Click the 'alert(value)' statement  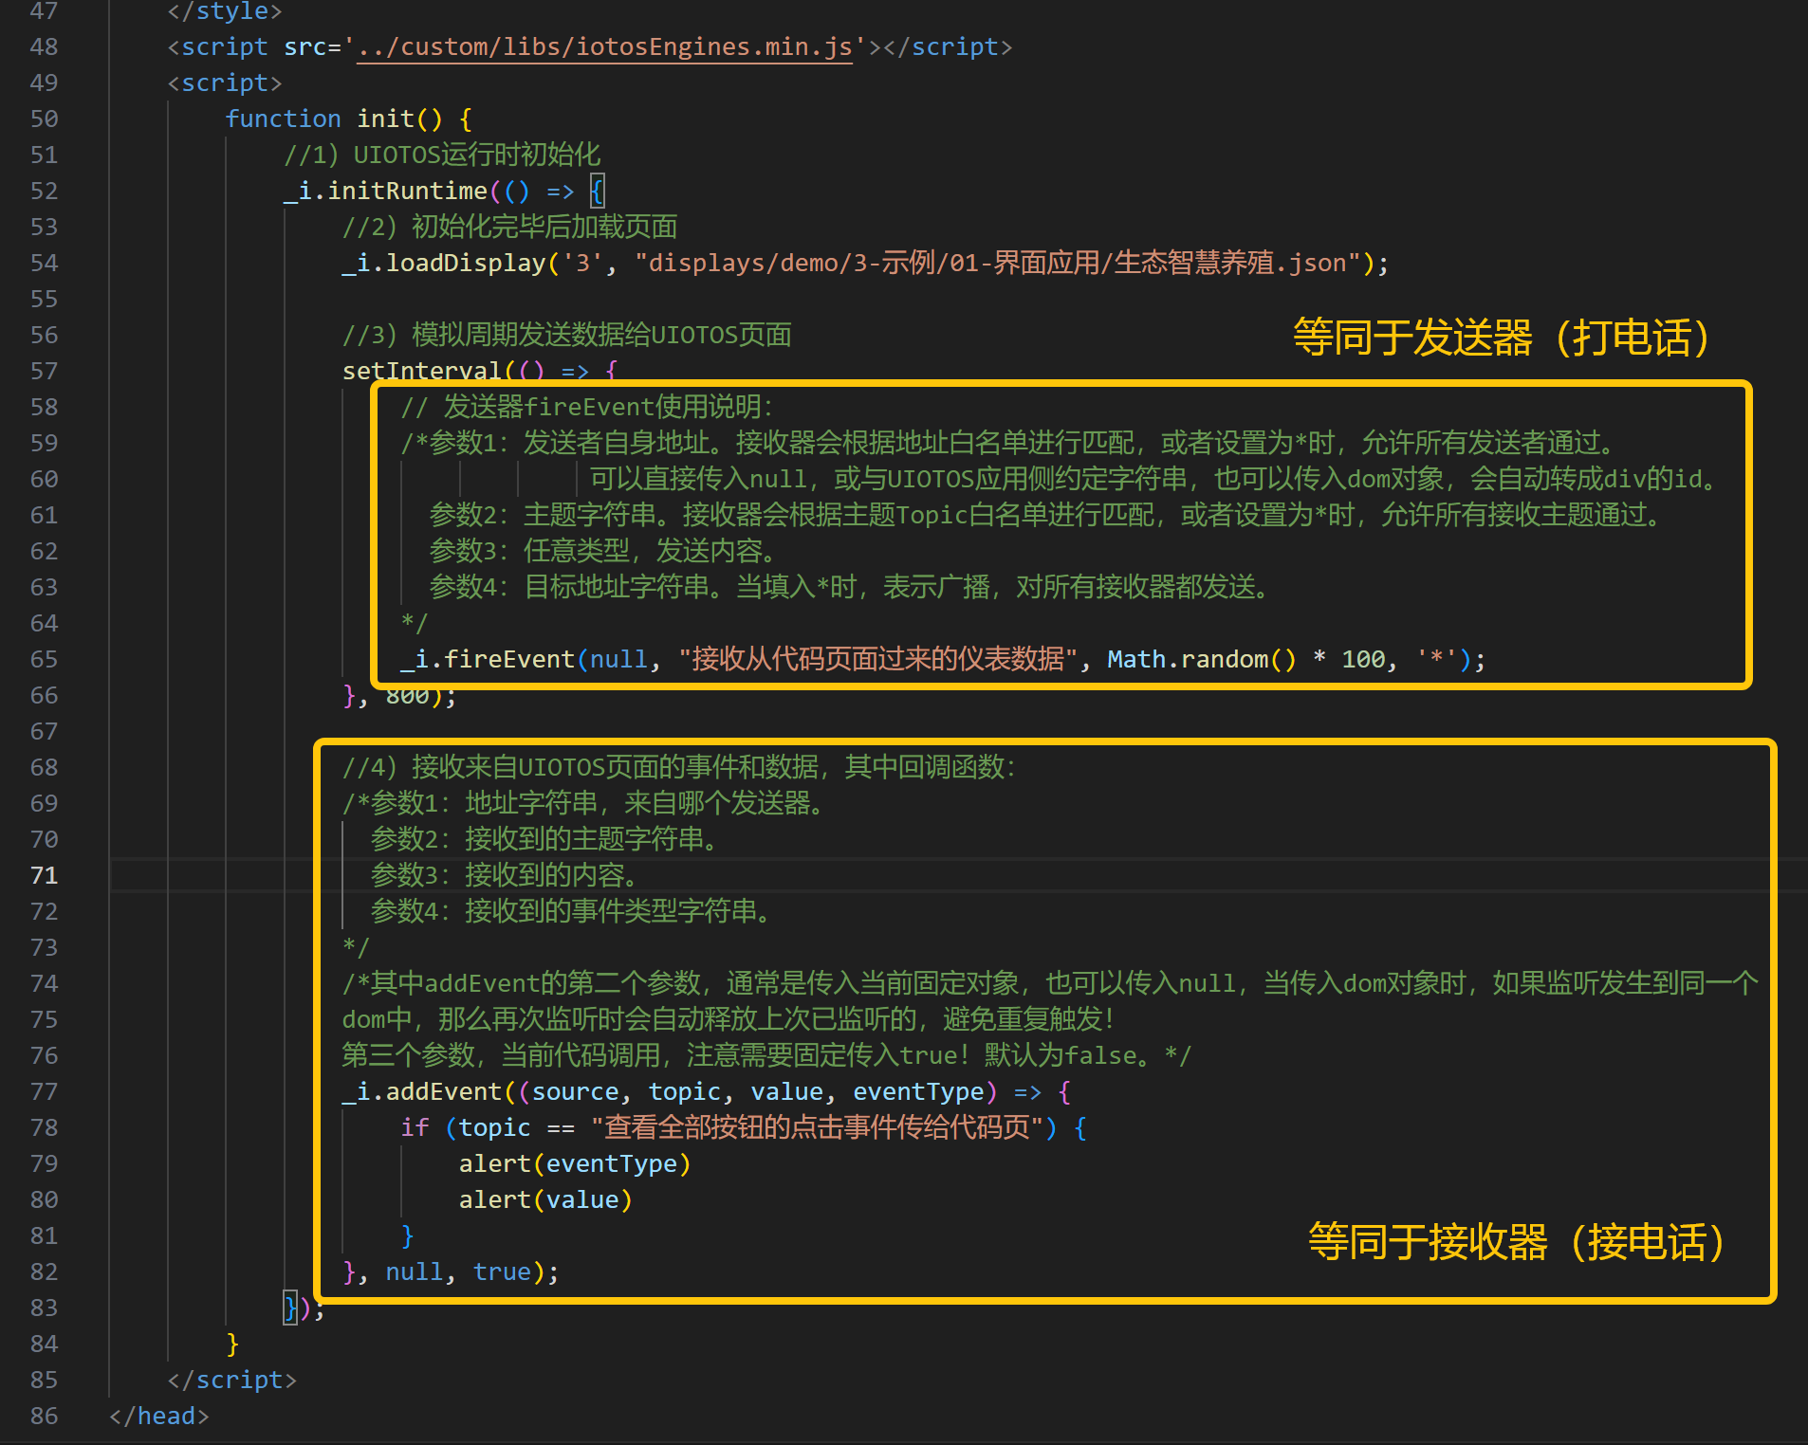545,1199
